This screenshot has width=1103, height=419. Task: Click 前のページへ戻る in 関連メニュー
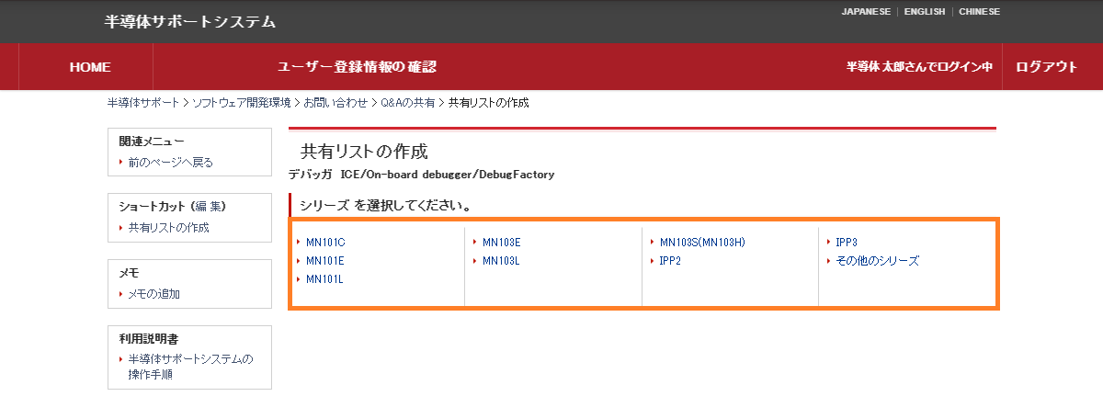click(x=171, y=162)
